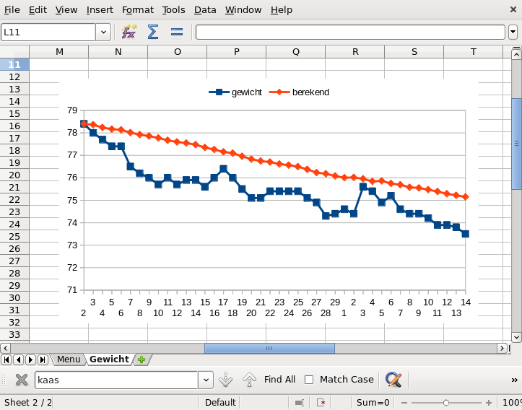522x410 pixels.
Task: Open the Name Box dropdown
Action: (103, 32)
